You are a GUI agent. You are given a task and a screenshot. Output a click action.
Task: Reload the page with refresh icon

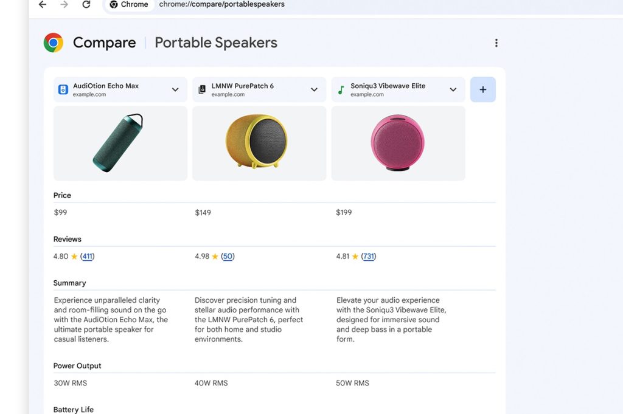pyautogui.click(x=86, y=4)
